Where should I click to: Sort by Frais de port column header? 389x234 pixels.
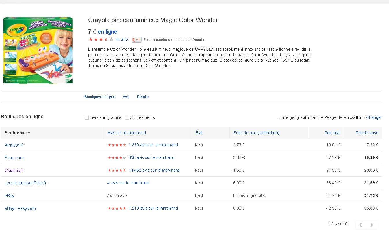[256, 133]
